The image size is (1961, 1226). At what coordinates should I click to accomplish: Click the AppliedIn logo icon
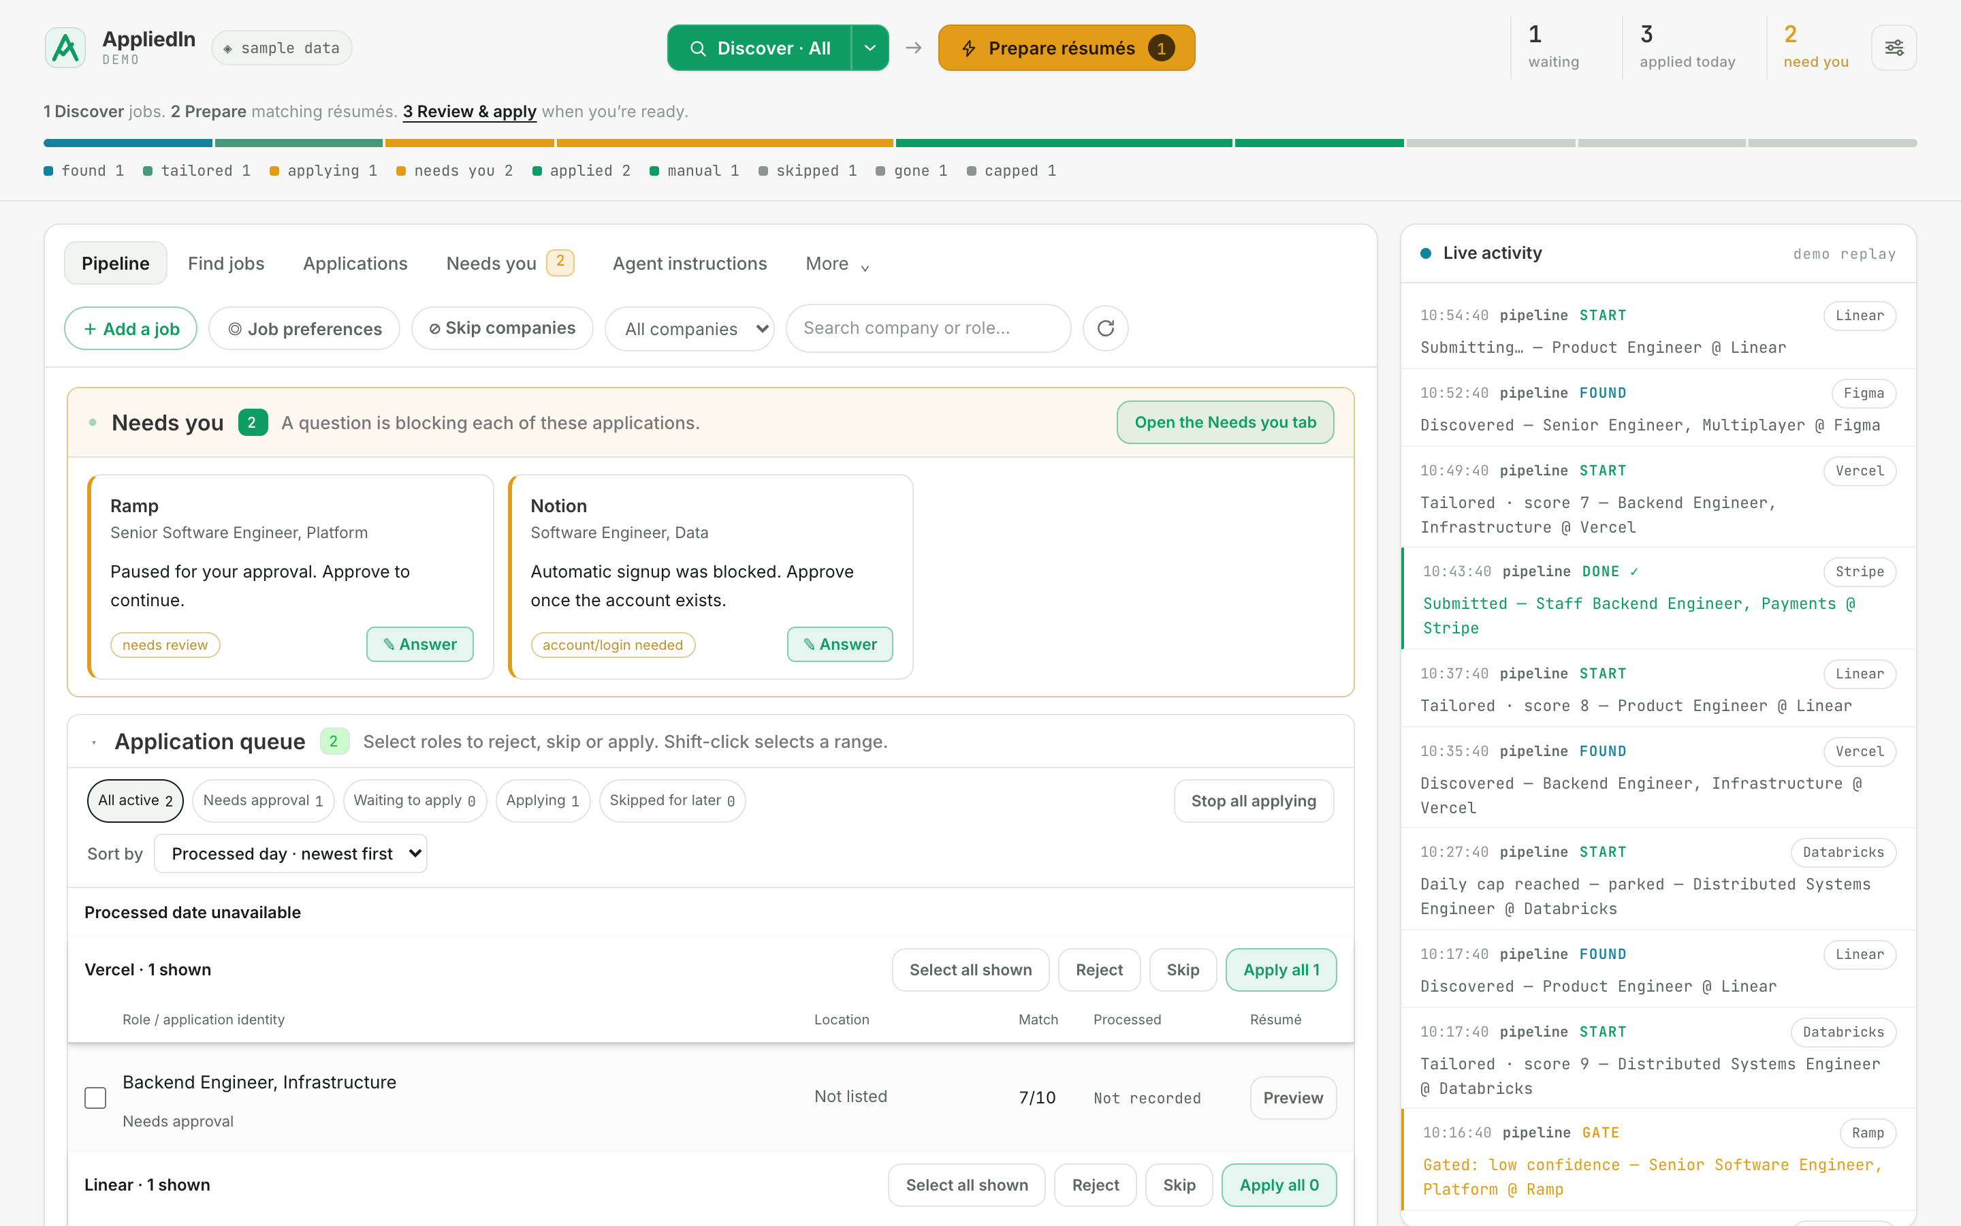point(65,48)
